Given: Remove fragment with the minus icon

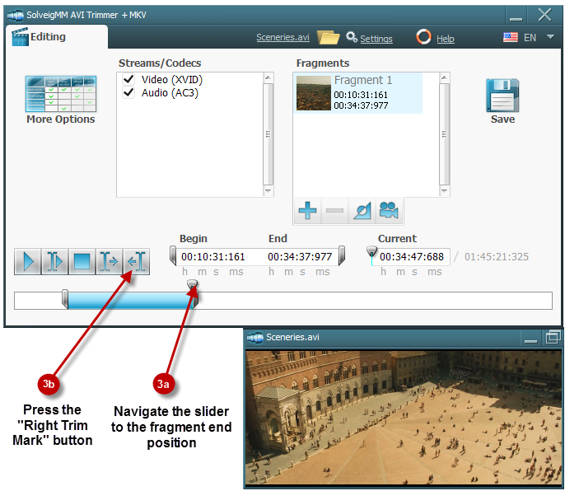Looking at the screenshot, I should [x=334, y=211].
